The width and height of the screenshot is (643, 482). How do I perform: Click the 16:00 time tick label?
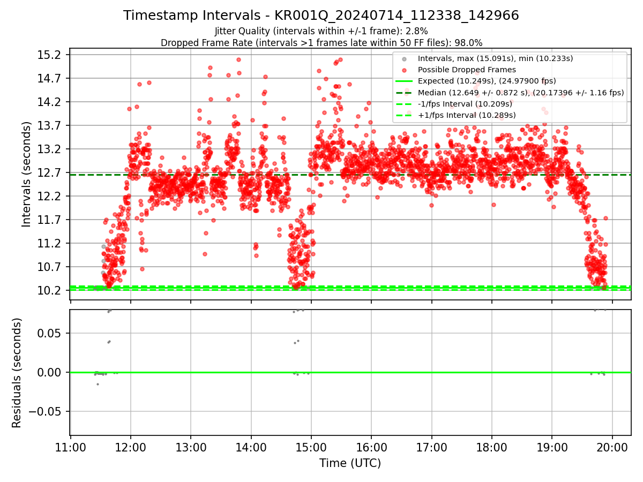pyautogui.click(x=371, y=447)
